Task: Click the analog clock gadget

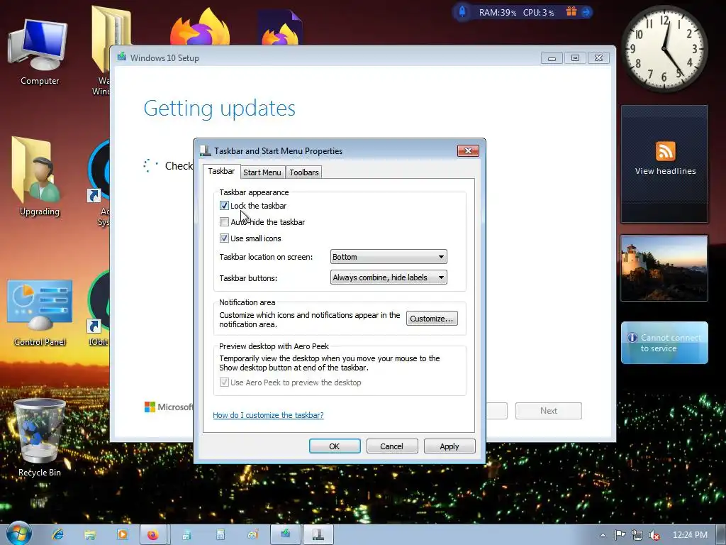Action: (664, 48)
